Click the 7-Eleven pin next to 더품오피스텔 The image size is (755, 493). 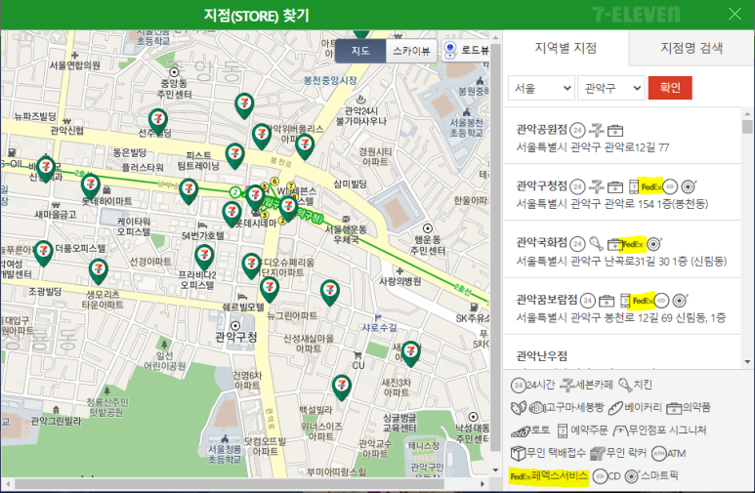tap(43, 252)
